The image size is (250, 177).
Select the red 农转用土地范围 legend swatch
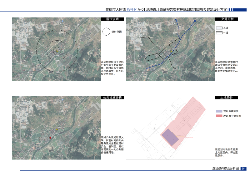pyautogui.click(x=219, y=116)
